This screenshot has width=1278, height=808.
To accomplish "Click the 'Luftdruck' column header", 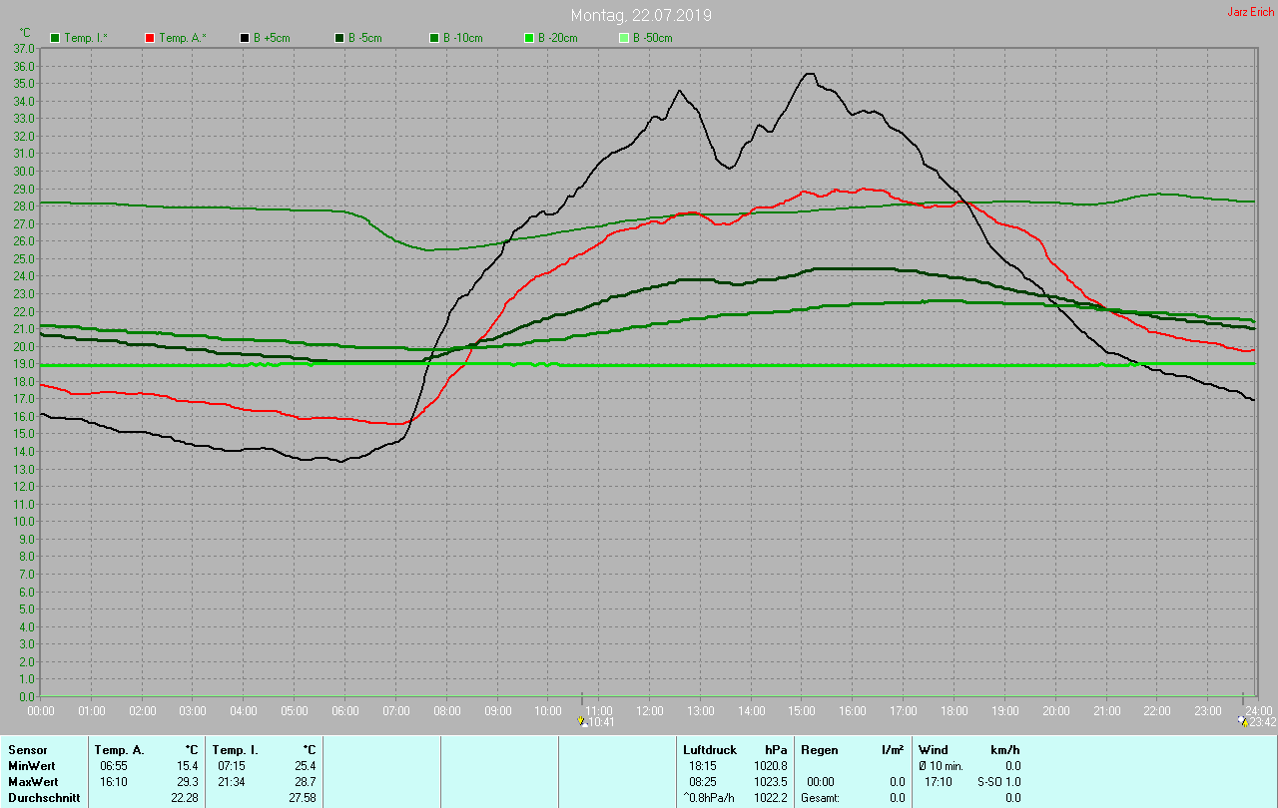I will tap(710, 749).
